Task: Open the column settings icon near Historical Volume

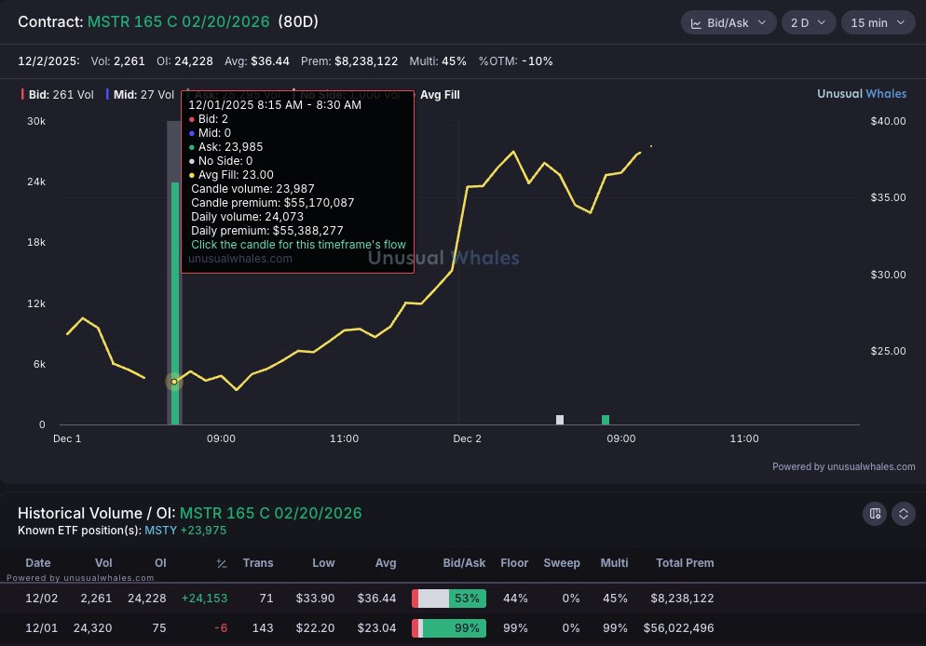Action: (x=874, y=514)
